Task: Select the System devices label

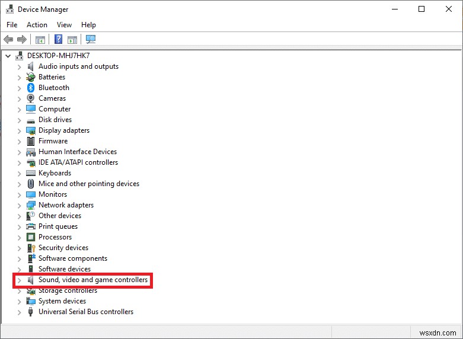Action: point(62,301)
